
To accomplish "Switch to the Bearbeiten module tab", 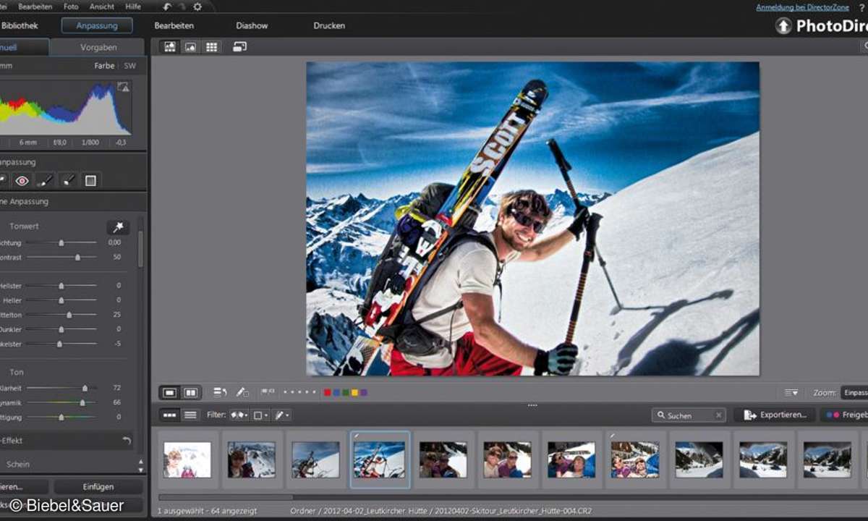I will pos(174,25).
